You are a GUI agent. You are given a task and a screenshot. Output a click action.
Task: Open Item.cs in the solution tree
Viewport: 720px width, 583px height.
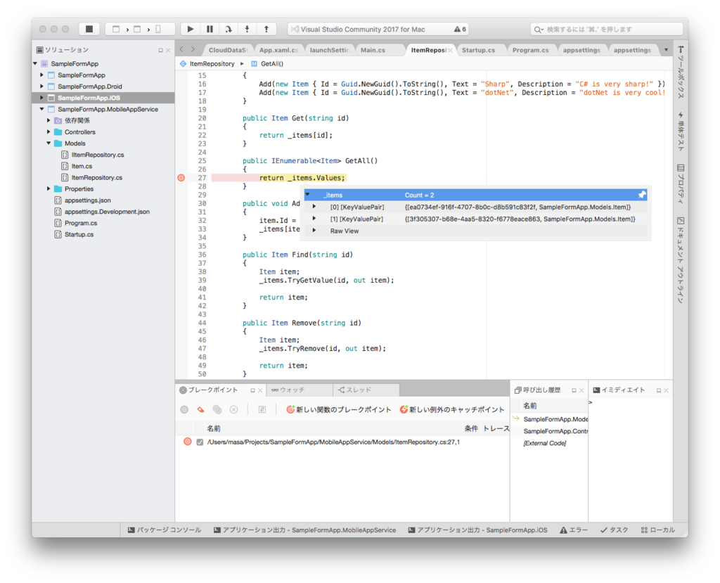82,166
